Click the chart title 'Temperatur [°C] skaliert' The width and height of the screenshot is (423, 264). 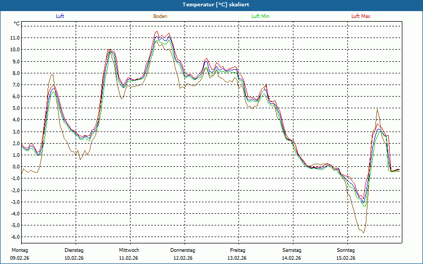tap(212, 4)
